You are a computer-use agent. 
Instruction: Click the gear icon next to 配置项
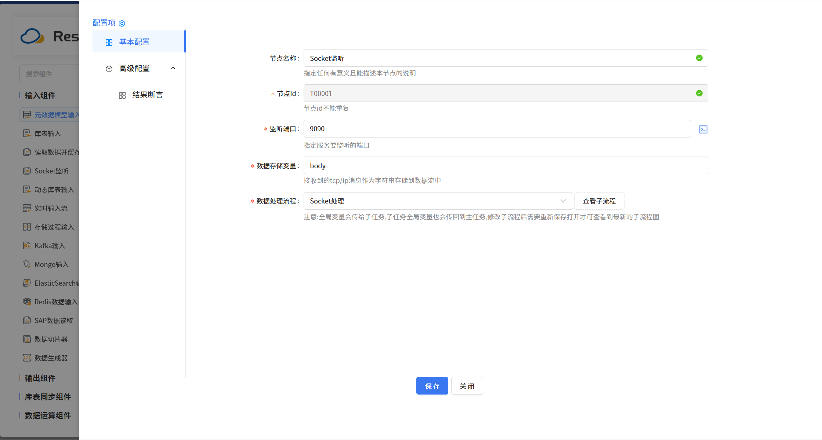(122, 23)
